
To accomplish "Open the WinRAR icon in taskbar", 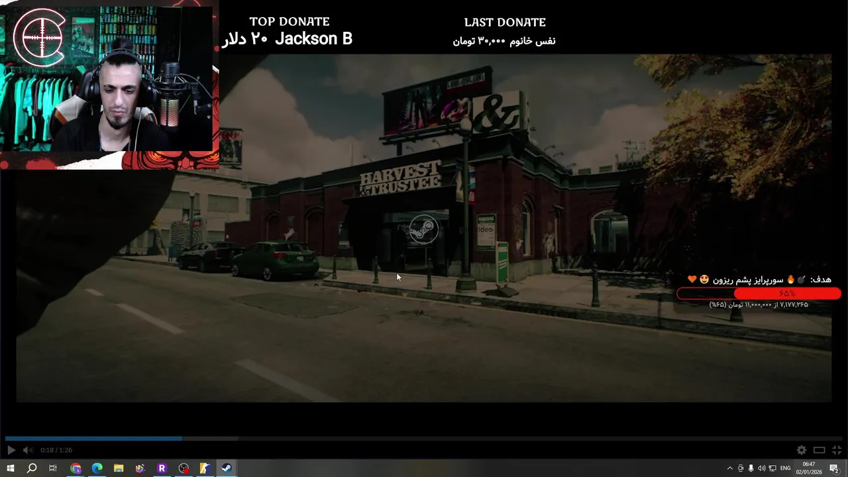I will 140,468.
